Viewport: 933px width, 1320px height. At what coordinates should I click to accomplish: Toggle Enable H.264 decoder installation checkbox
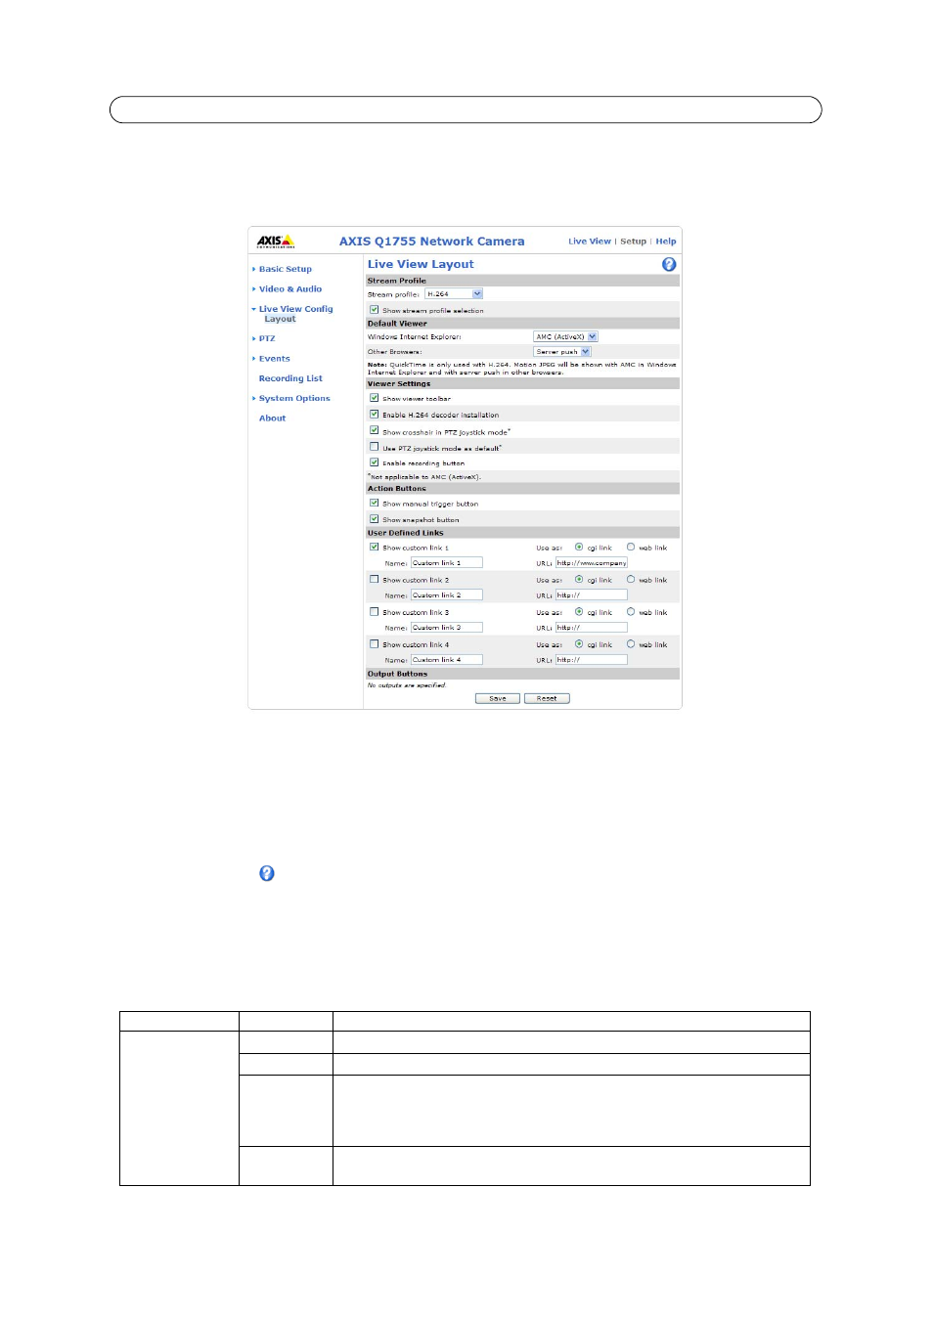[374, 414]
